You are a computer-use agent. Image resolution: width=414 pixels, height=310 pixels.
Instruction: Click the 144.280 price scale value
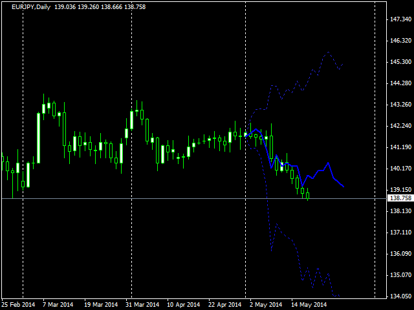pos(400,83)
